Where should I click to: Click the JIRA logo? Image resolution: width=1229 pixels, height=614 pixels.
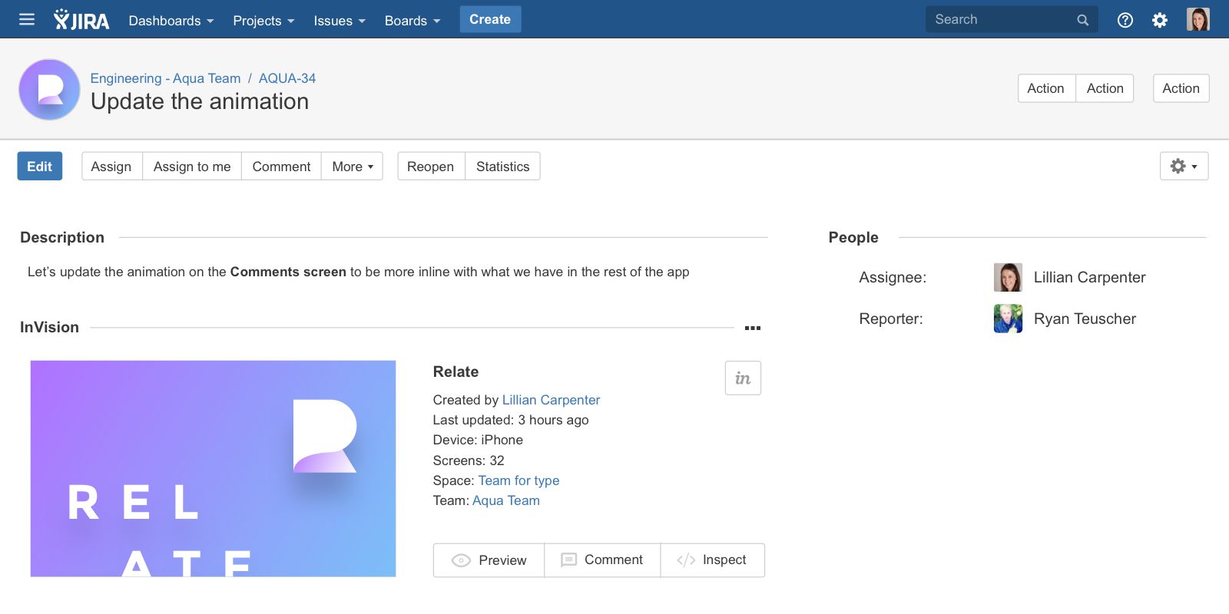click(81, 20)
